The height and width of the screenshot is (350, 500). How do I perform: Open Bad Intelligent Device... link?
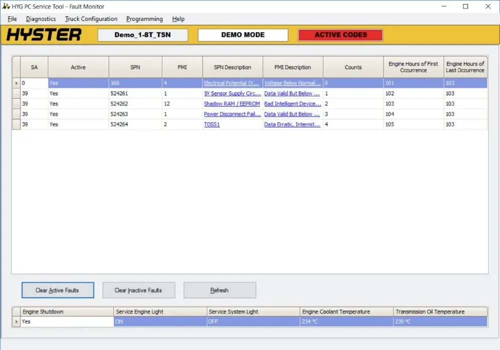point(292,104)
